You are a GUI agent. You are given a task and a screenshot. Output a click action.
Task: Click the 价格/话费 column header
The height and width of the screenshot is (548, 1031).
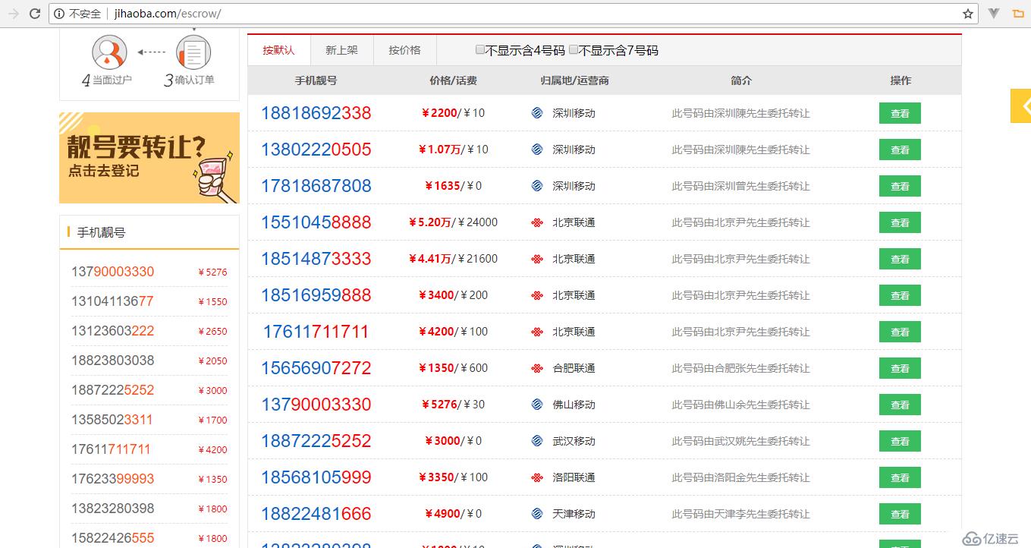coord(453,80)
